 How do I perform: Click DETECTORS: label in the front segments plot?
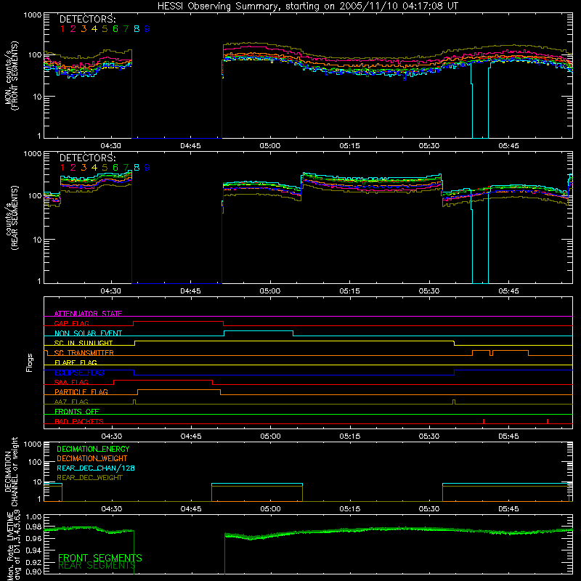point(87,19)
